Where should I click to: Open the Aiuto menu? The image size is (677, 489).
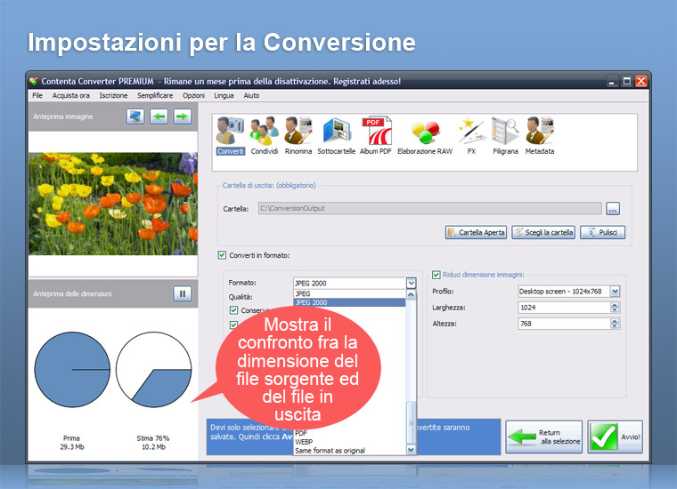click(251, 96)
